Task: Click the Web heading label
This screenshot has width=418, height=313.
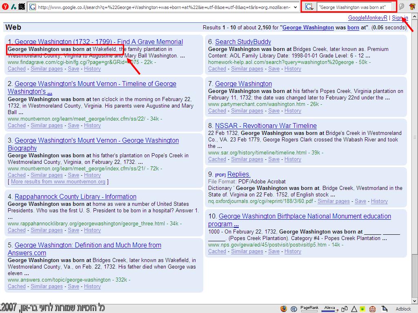Action: pyautogui.click(x=13, y=27)
